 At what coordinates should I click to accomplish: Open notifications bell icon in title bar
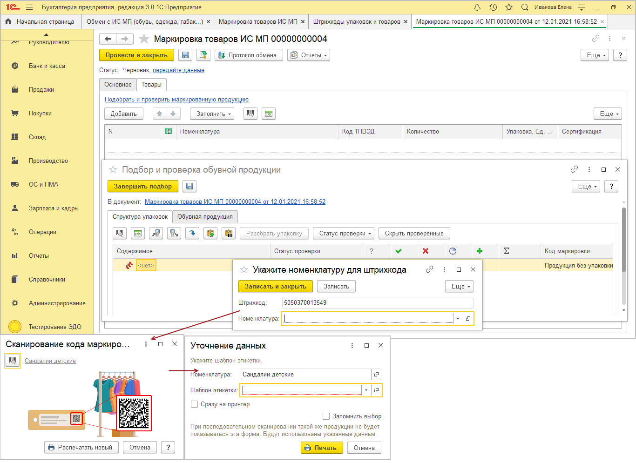point(477,7)
